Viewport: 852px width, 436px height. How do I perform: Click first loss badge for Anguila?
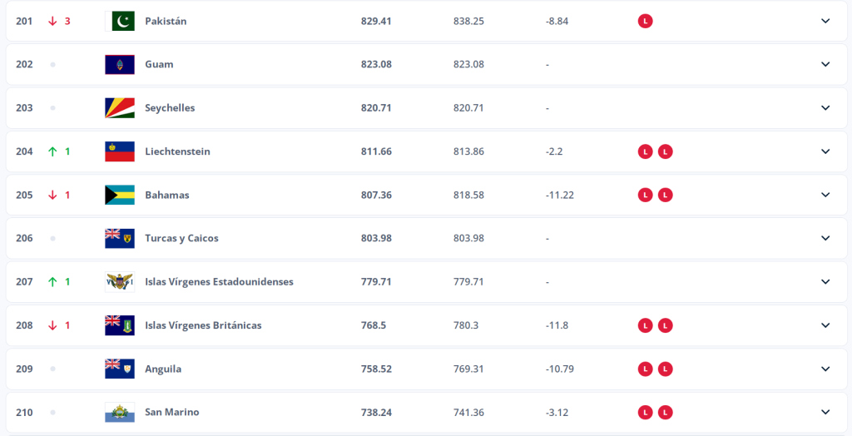point(645,369)
